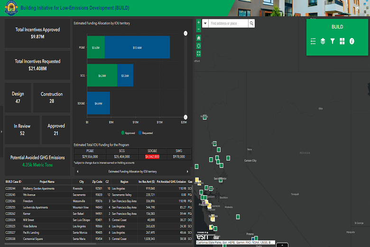Sort by Project Name column header

click(47, 182)
